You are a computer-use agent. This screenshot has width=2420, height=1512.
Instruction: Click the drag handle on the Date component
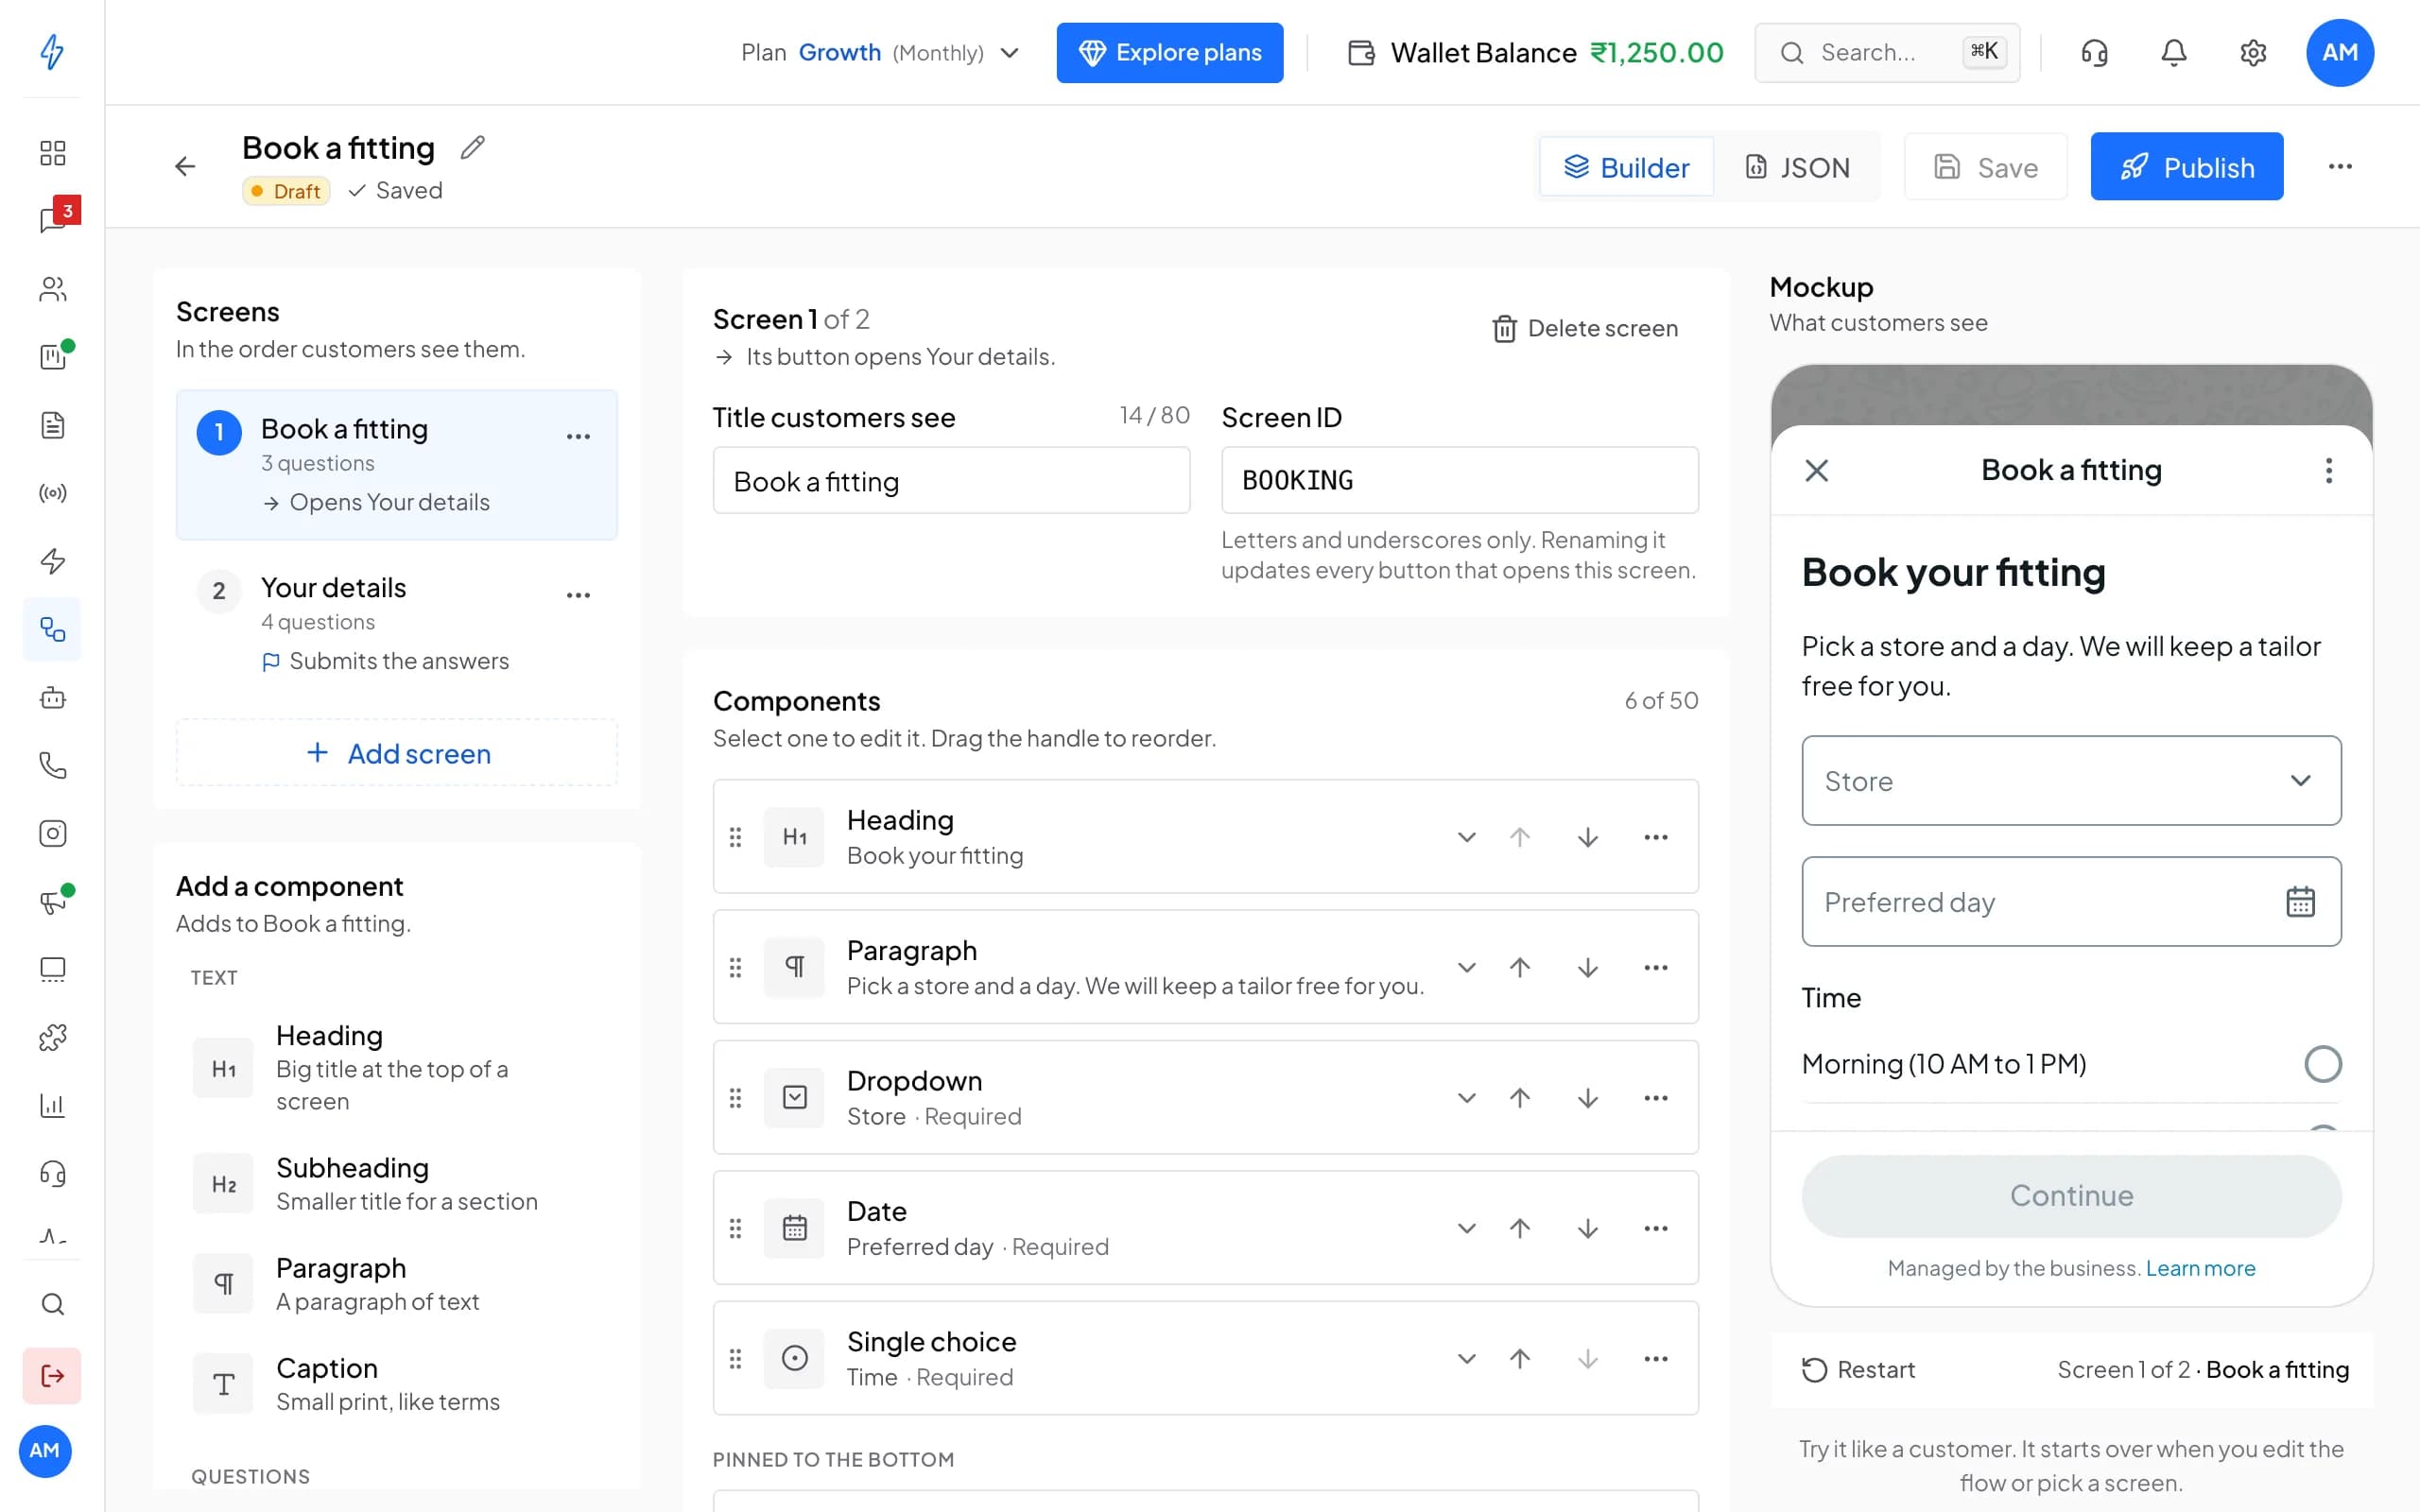[x=735, y=1228]
